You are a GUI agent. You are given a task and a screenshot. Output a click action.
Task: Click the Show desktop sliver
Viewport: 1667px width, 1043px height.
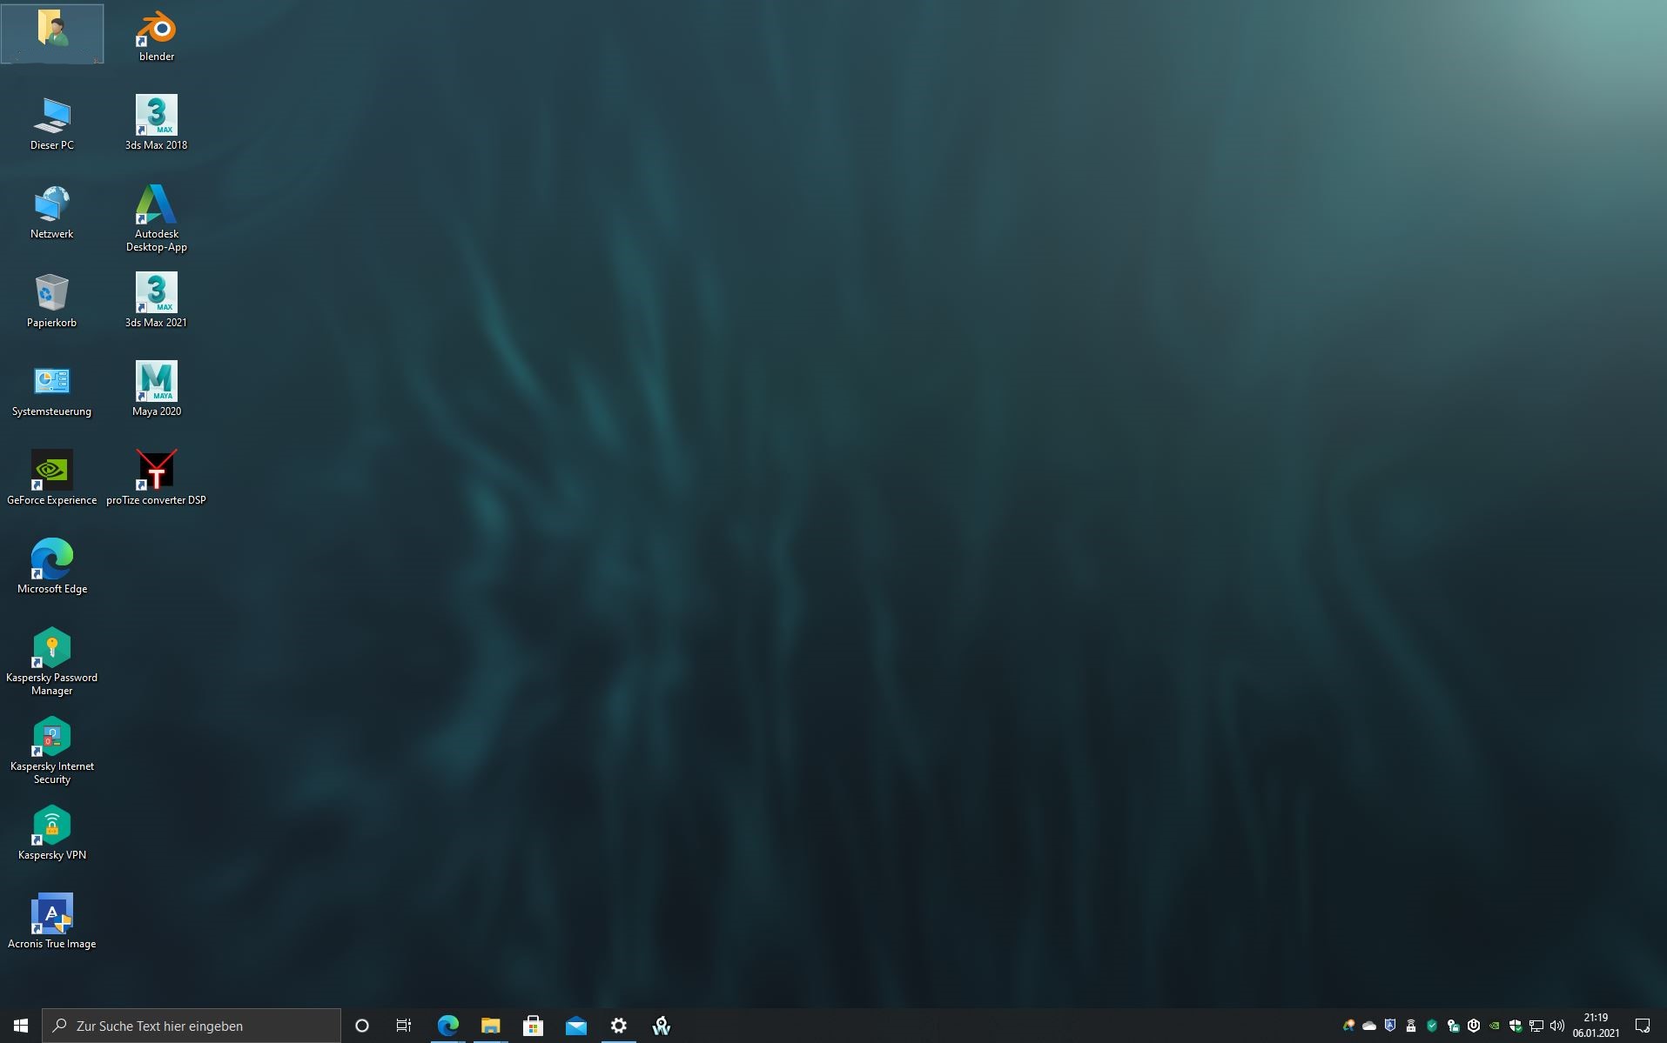coord(1664,1026)
